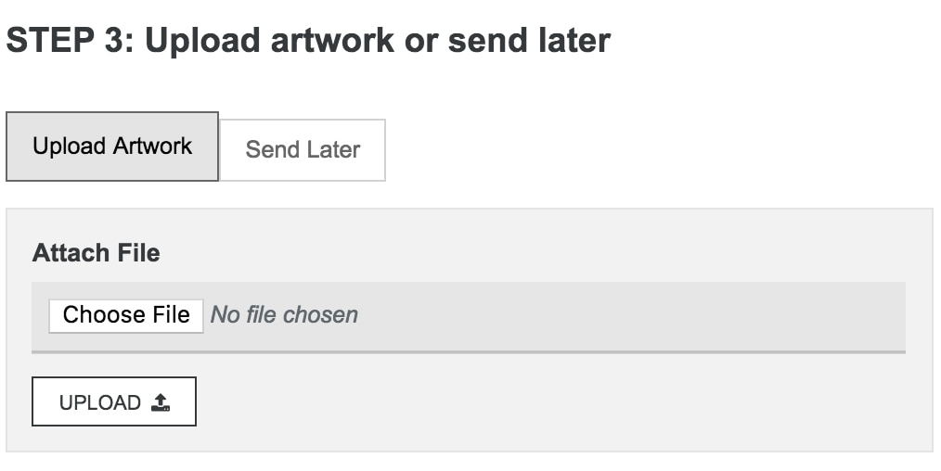Click the 'No file chosen' text
Viewport: 941px width, 471px height.
click(284, 315)
